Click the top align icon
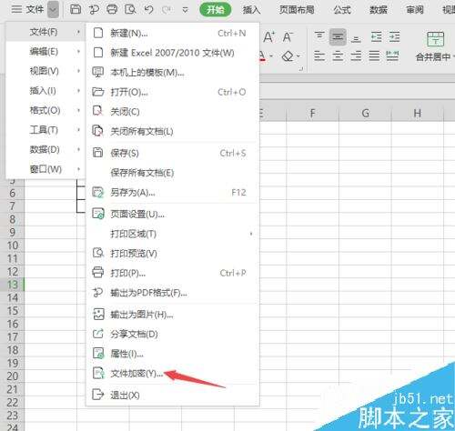 click(x=319, y=36)
